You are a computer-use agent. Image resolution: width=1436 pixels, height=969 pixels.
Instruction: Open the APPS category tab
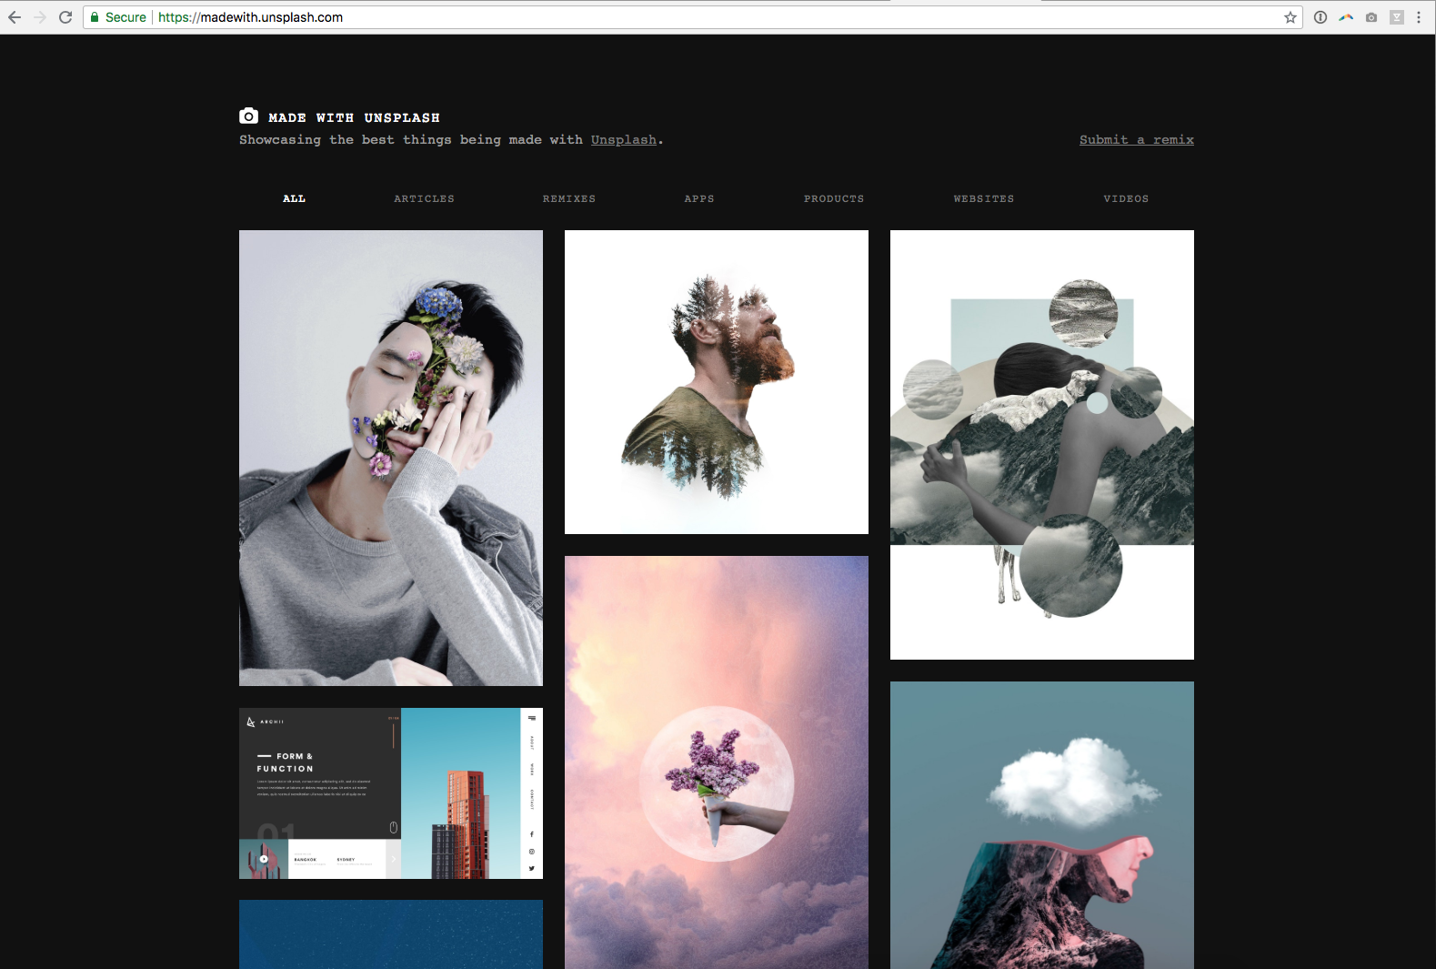(x=699, y=198)
